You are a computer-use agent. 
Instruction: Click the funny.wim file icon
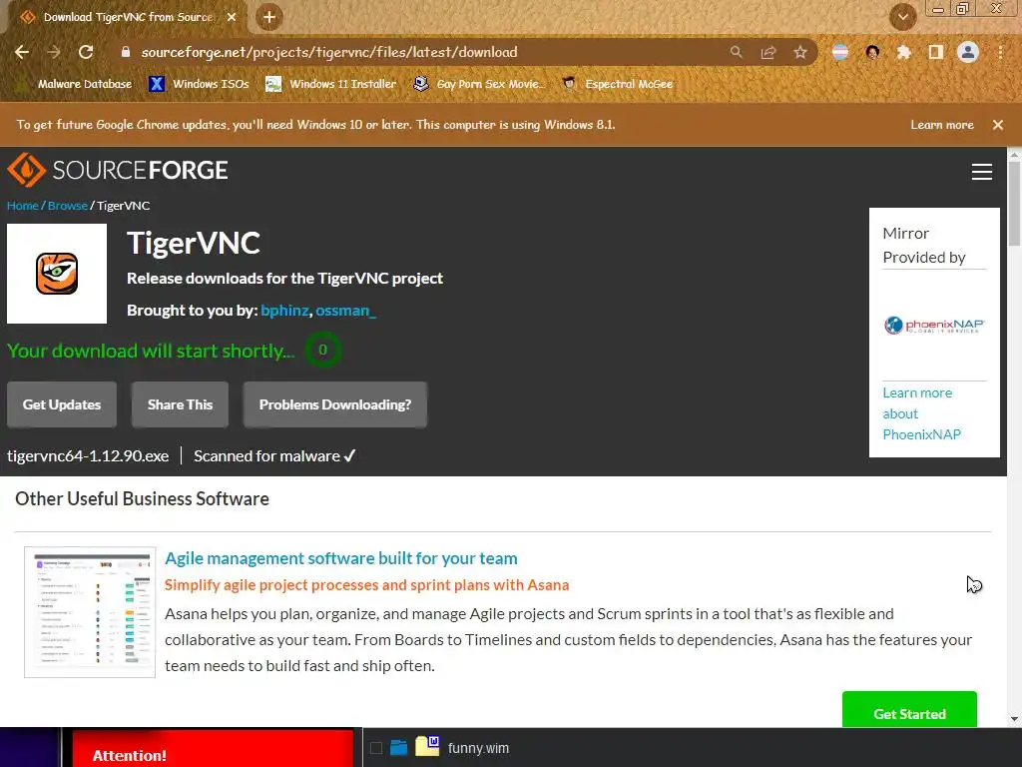[427, 746]
